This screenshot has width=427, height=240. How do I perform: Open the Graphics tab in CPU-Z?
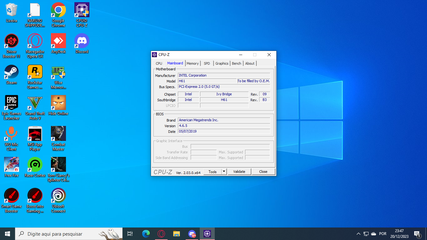(x=222, y=63)
